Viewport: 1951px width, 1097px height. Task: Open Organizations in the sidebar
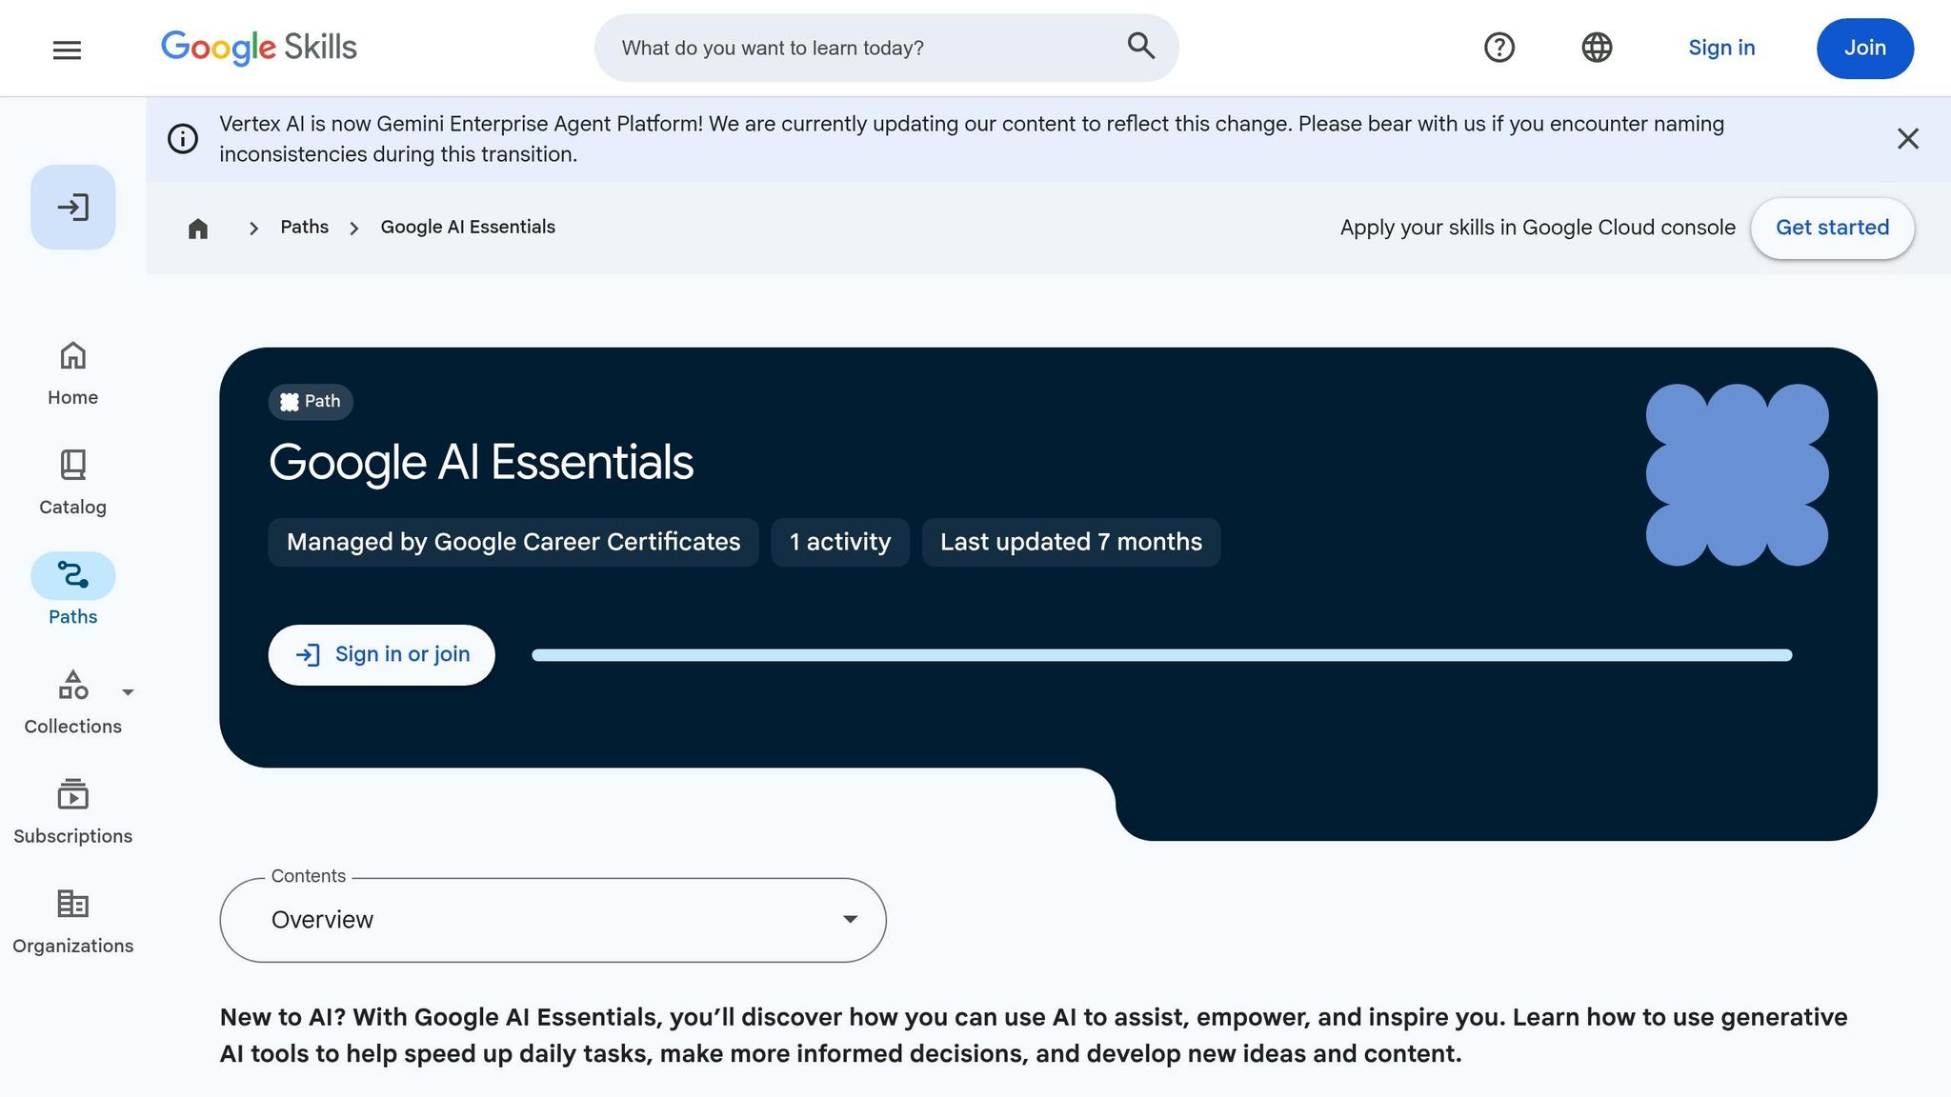click(x=73, y=923)
